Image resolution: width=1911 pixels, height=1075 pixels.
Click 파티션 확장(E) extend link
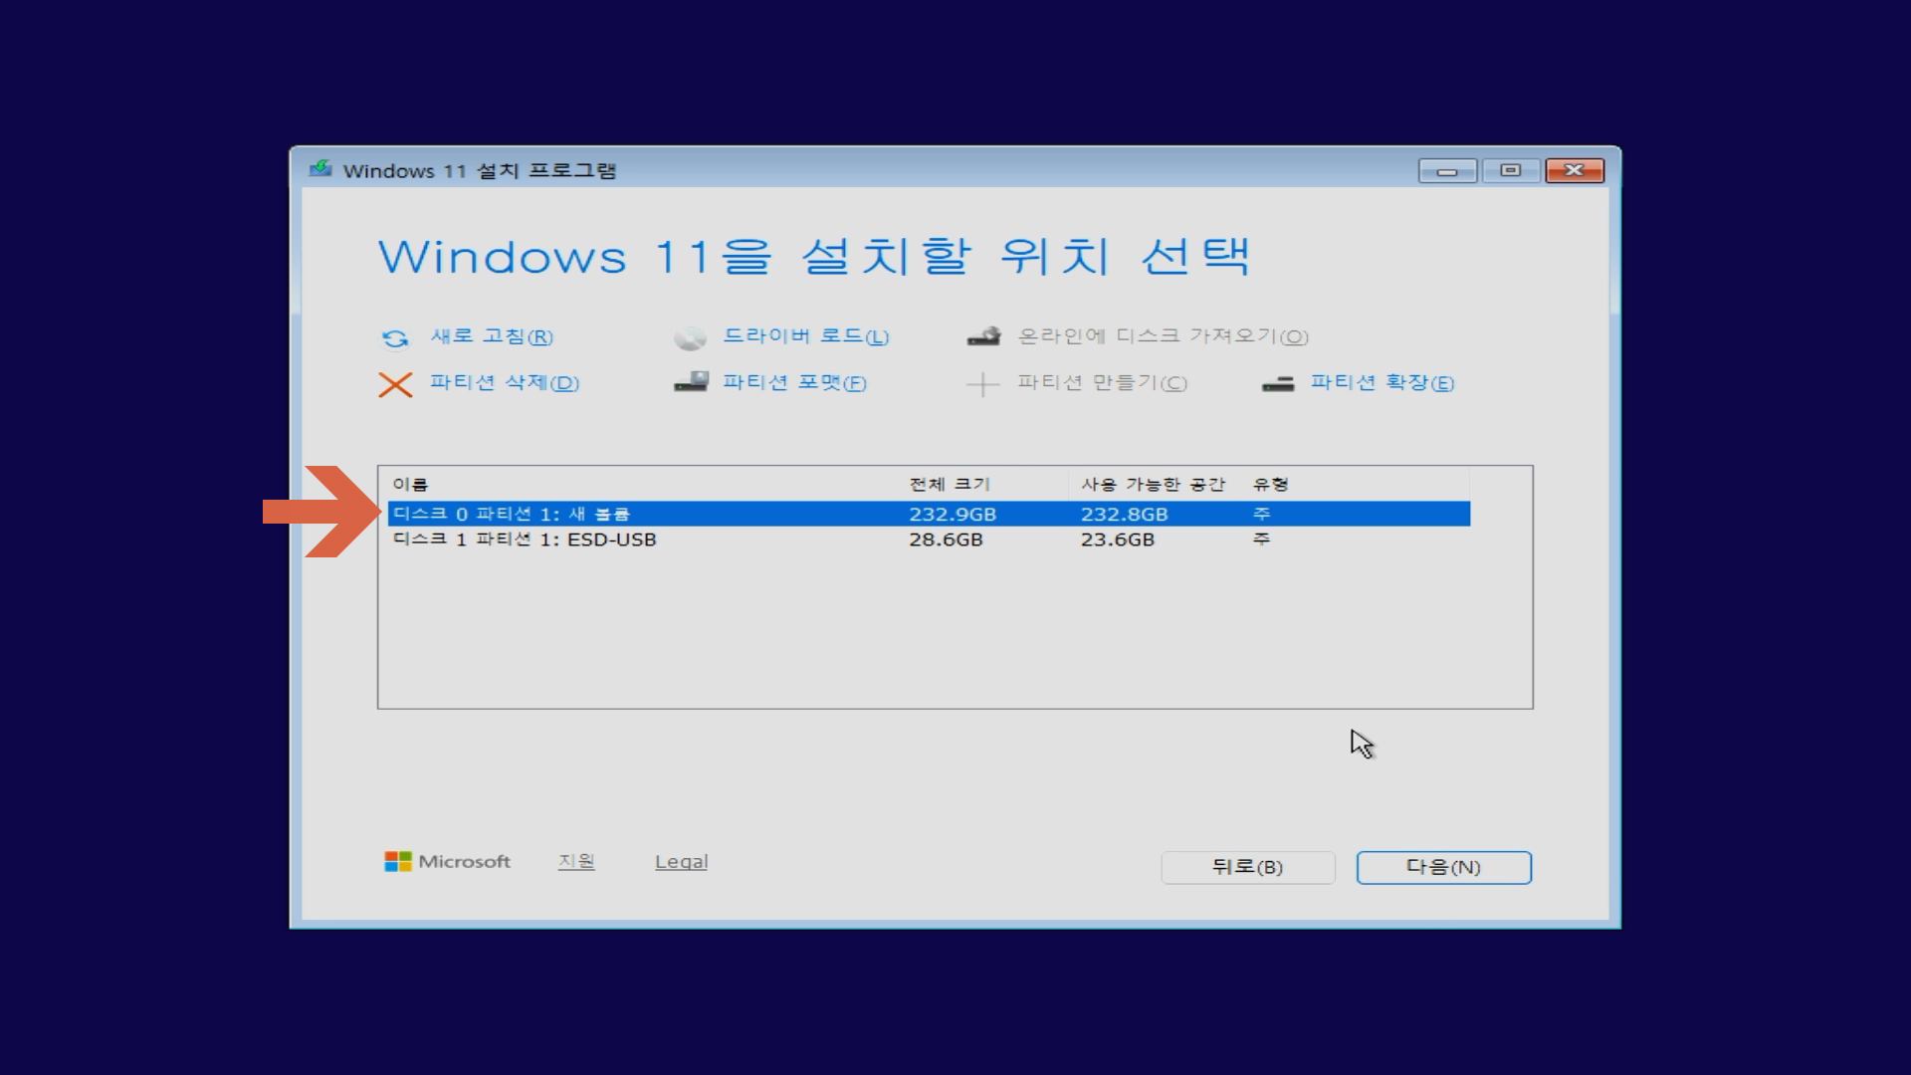[x=1381, y=383]
